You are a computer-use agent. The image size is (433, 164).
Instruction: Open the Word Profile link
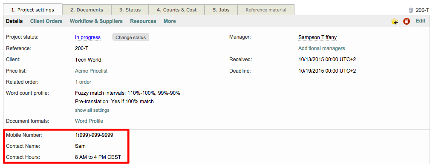point(89,121)
